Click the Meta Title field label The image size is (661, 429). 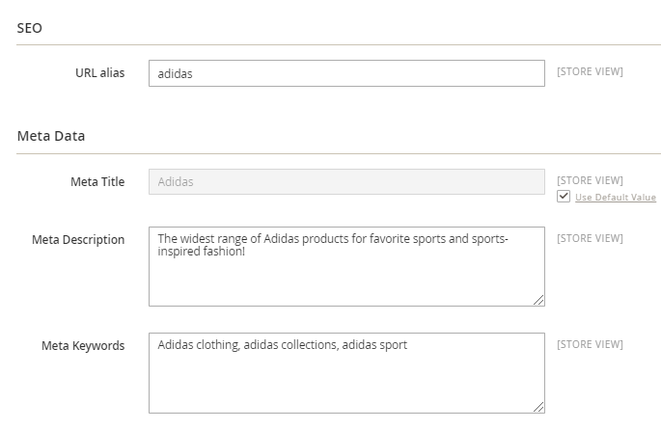coord(97,181)
